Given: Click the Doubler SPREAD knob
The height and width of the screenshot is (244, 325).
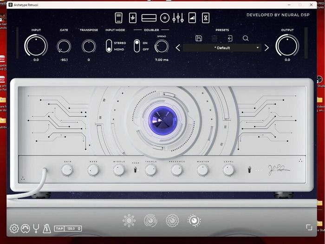Looking at the screenshot, I should tap(162, 46).
